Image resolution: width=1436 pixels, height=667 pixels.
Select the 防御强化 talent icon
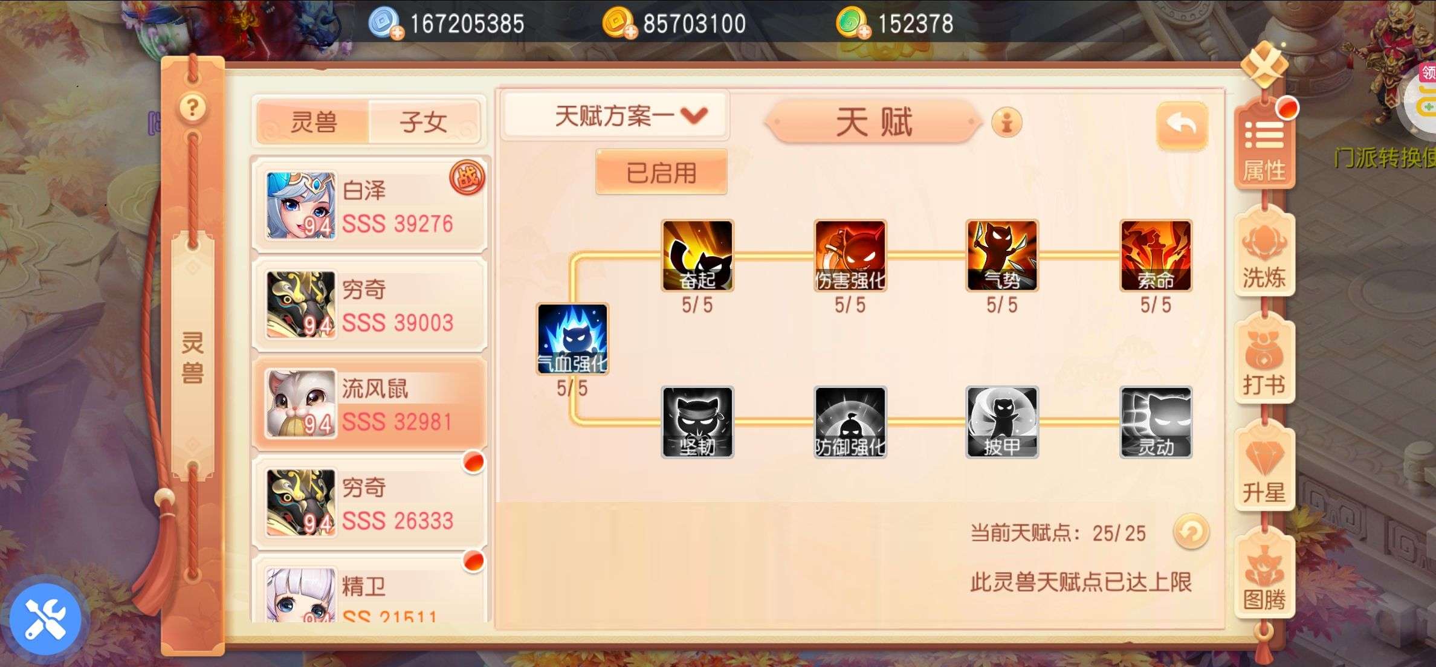tap(850, 422)
